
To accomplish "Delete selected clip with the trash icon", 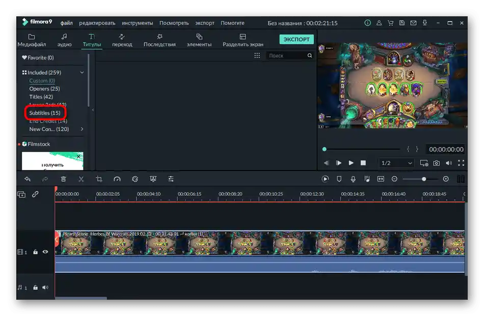I will tap(63, 179).
